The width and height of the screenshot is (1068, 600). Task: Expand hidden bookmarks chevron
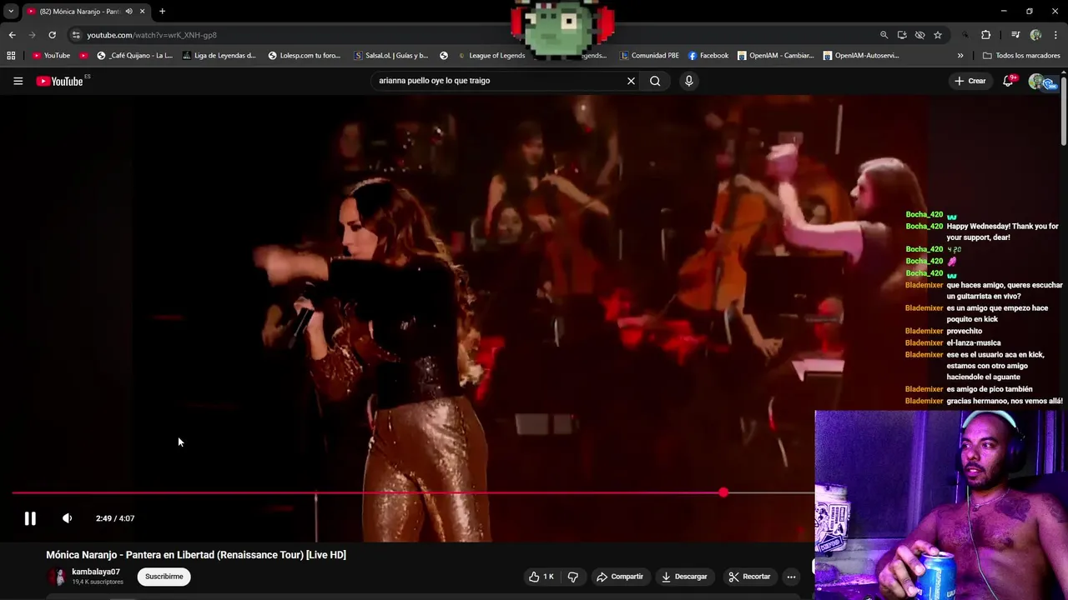pos(960,56)
